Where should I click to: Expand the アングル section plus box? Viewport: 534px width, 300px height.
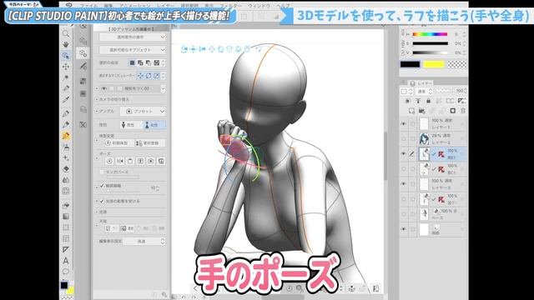coord(97,111)
